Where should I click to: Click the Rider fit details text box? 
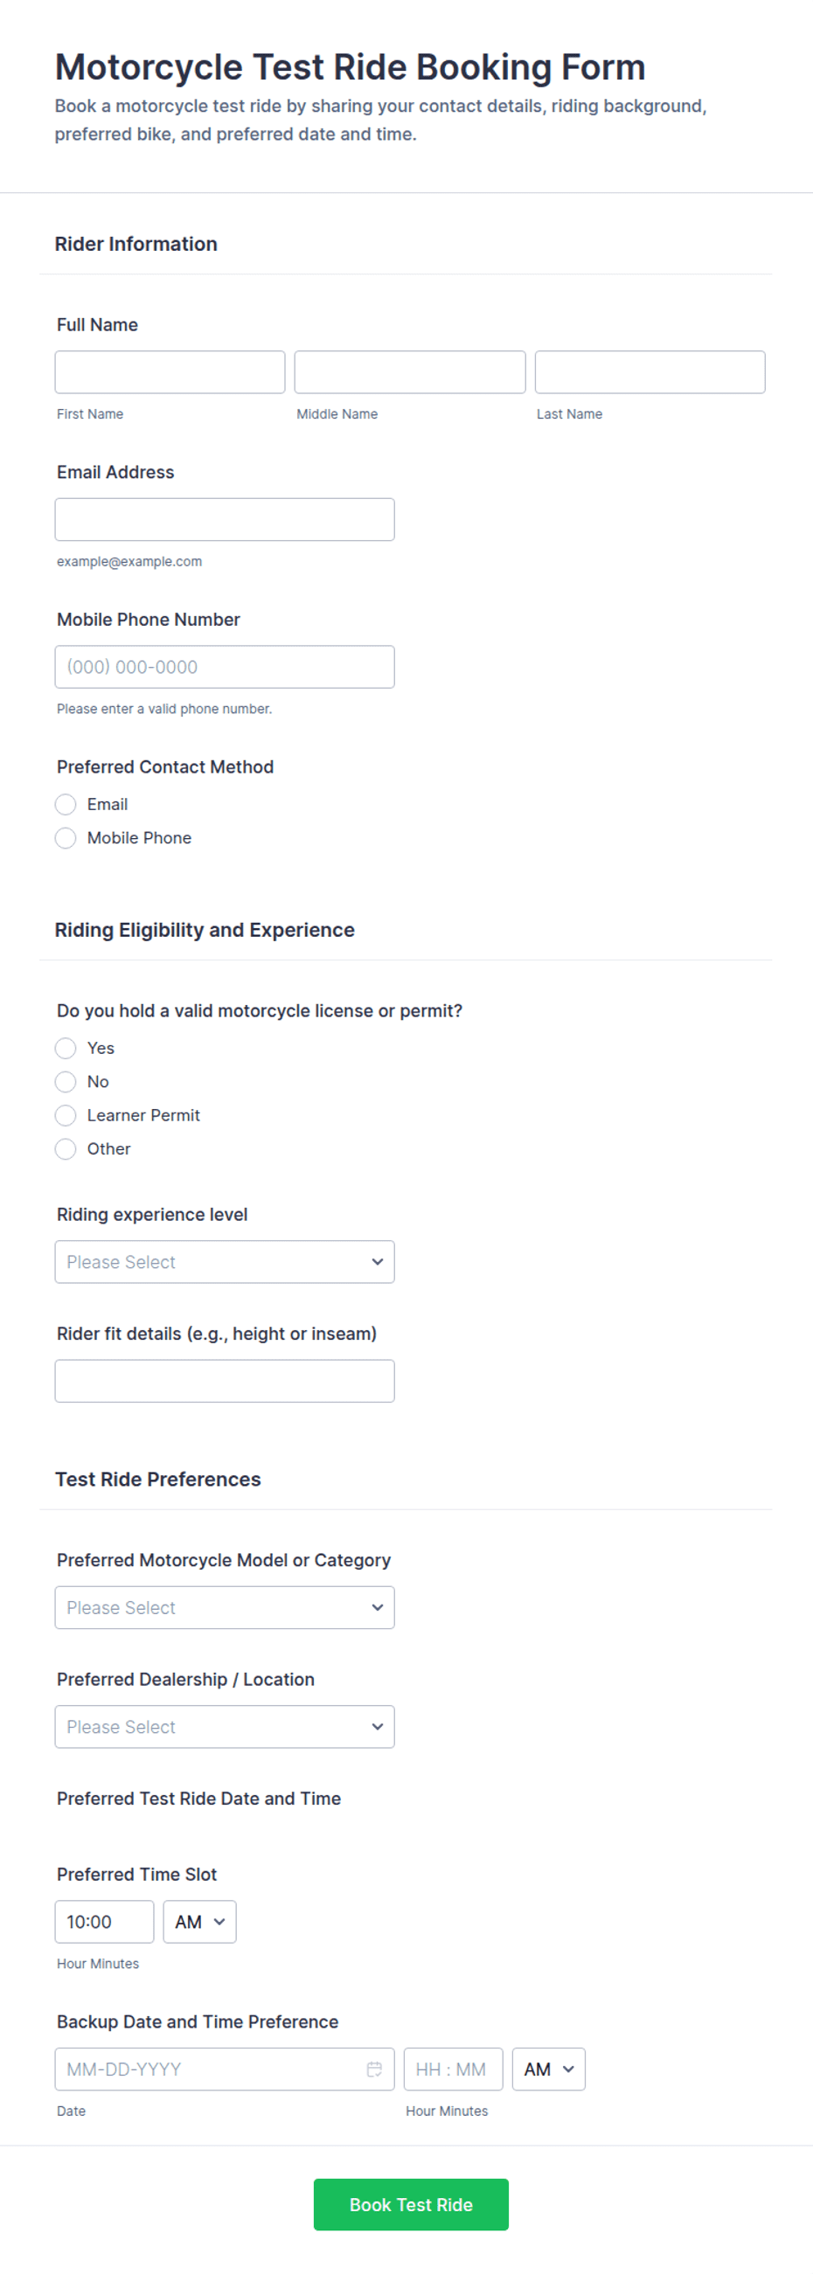tap(224, 1381)
